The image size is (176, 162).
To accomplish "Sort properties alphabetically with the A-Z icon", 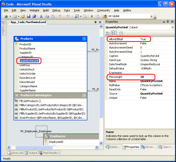I will click(x=114, y=33).
